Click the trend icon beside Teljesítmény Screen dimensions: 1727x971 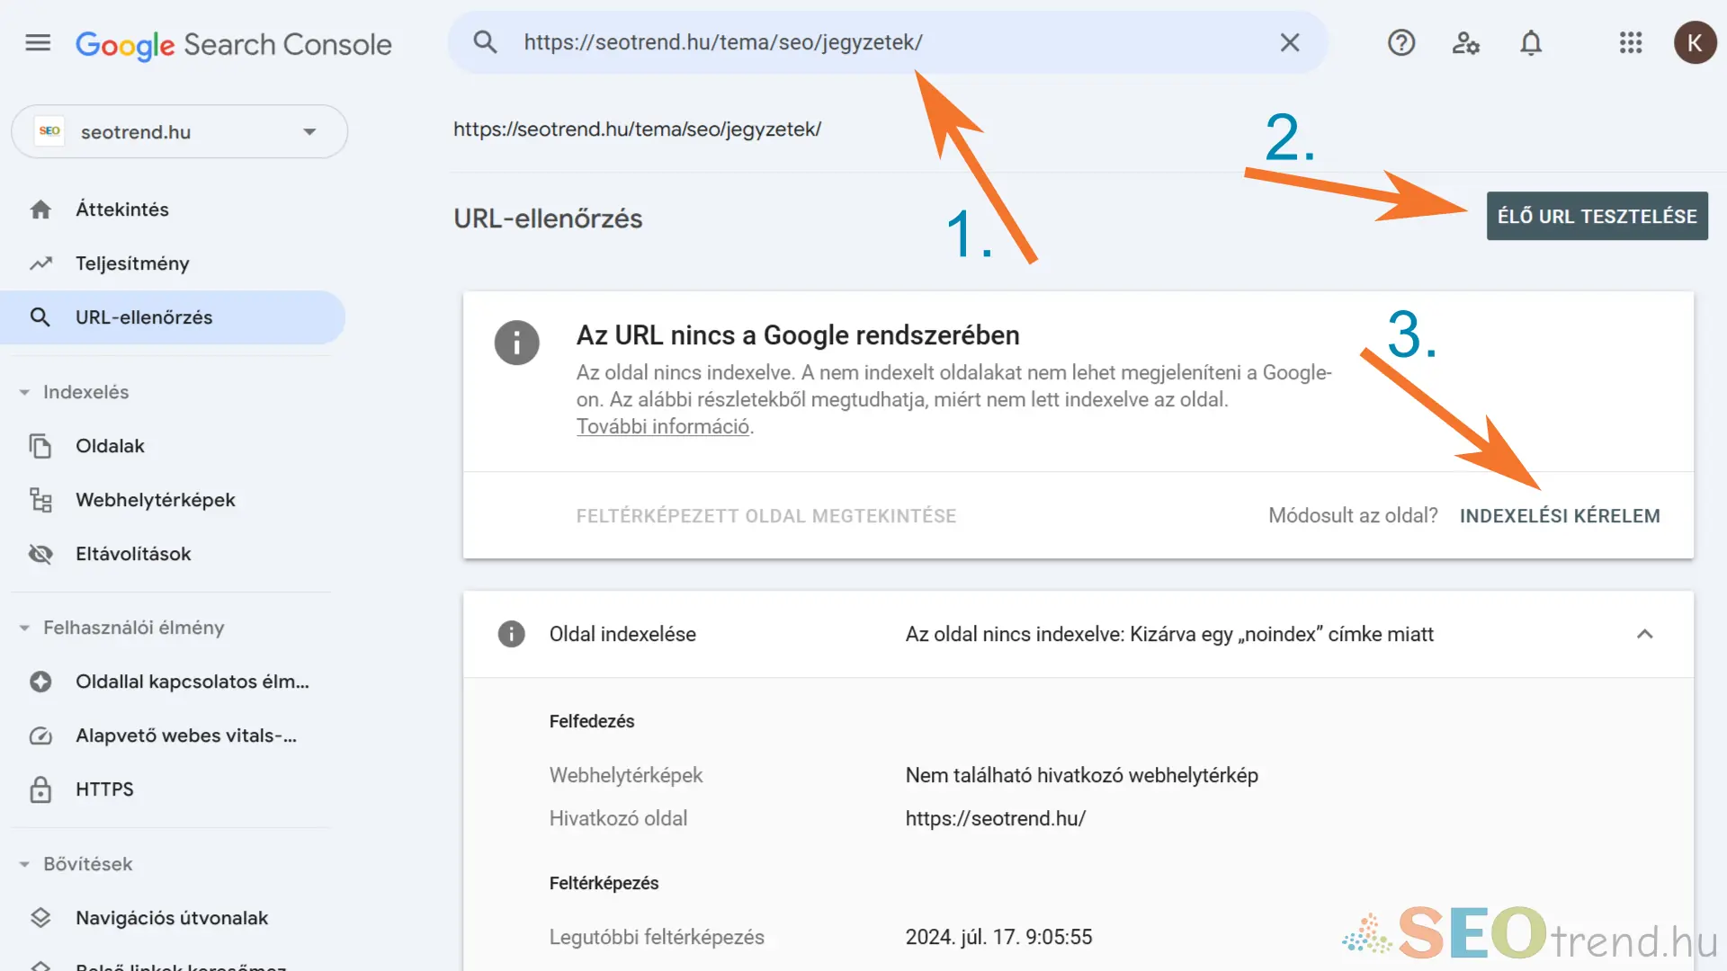[x=40, y=263]
